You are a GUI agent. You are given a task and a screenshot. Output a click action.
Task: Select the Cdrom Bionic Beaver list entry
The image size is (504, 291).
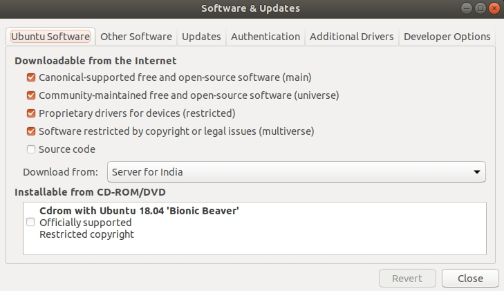(x=254, y=223)
